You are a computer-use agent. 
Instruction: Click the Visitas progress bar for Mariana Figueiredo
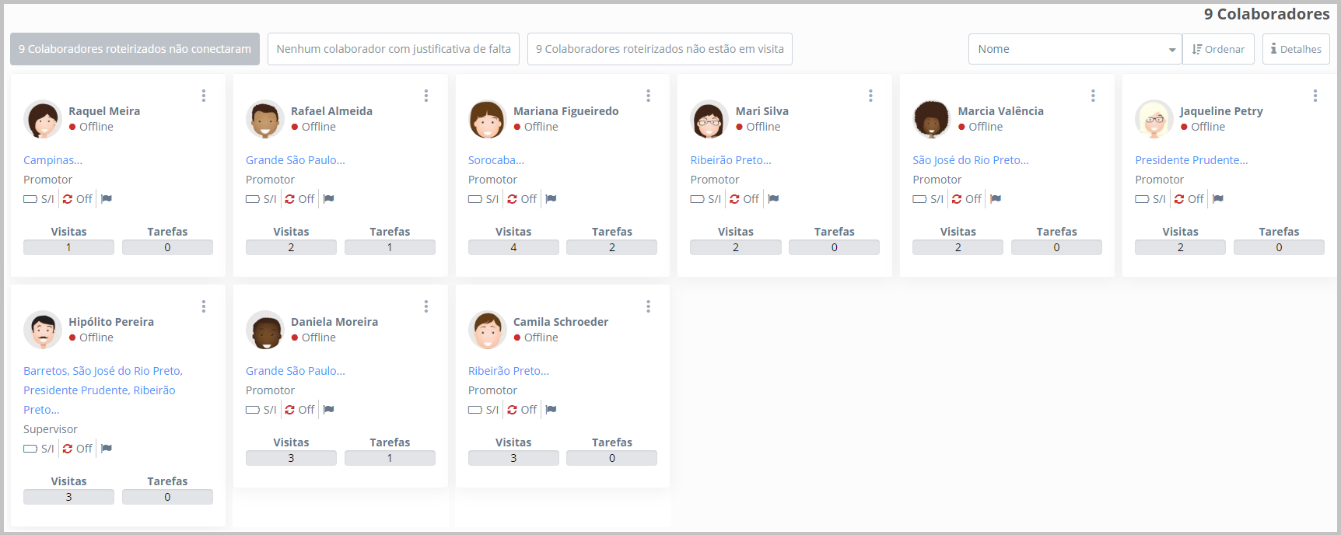coord(513,247)
